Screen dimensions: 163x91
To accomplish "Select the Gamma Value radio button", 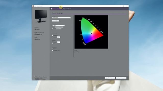I will [53, 42].
